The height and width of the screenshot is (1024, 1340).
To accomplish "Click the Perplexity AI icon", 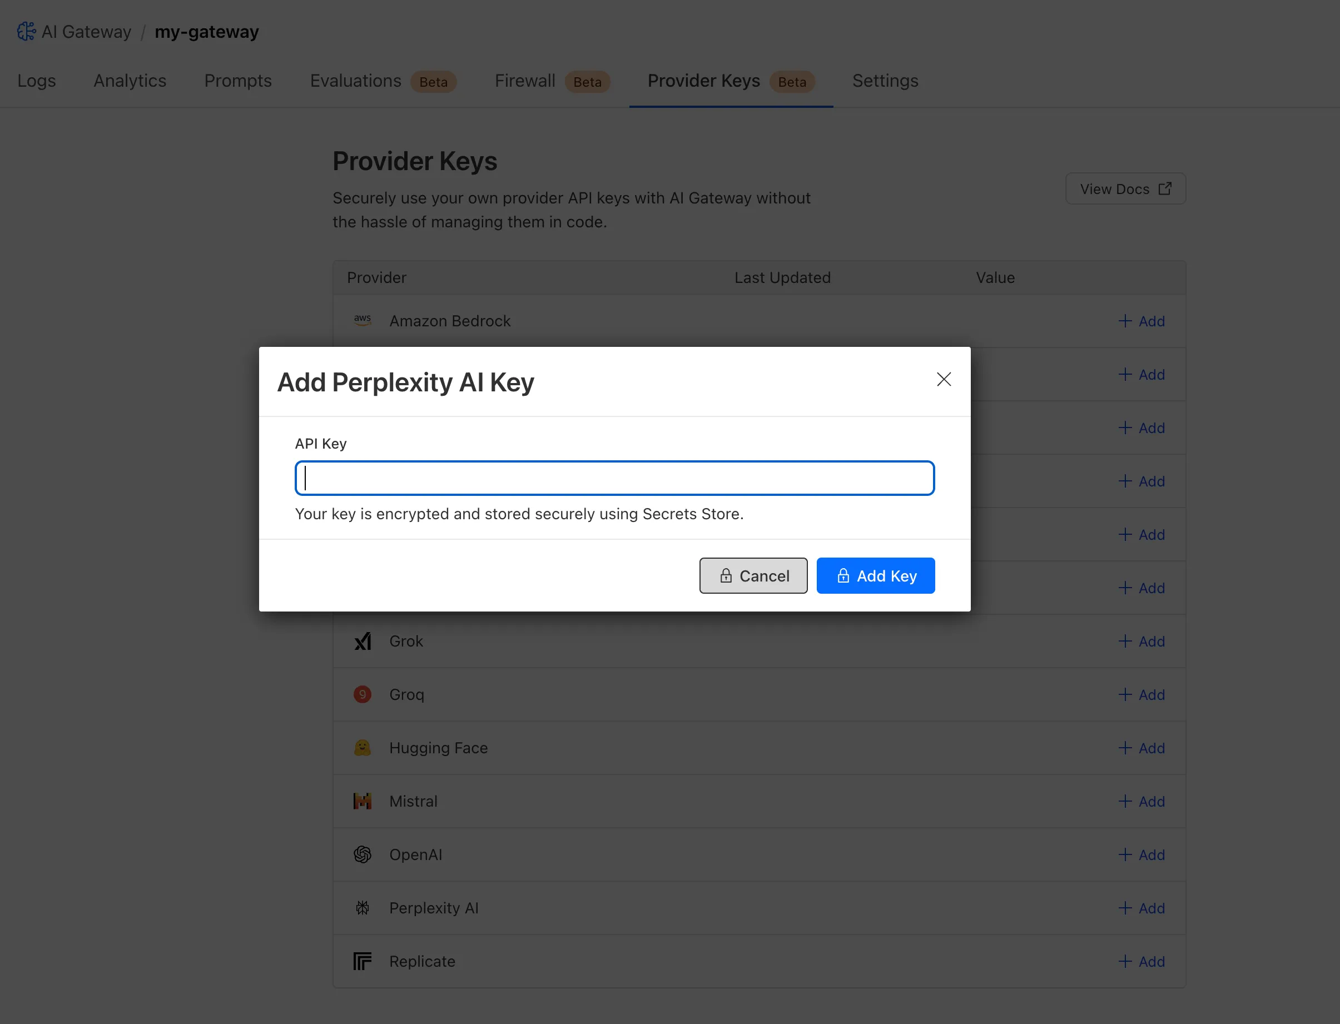I will 363,908.
